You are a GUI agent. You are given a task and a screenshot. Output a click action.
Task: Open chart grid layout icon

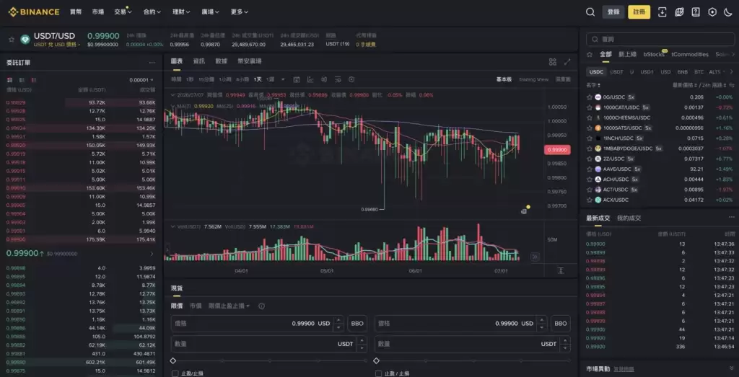[x=553, y=62]
